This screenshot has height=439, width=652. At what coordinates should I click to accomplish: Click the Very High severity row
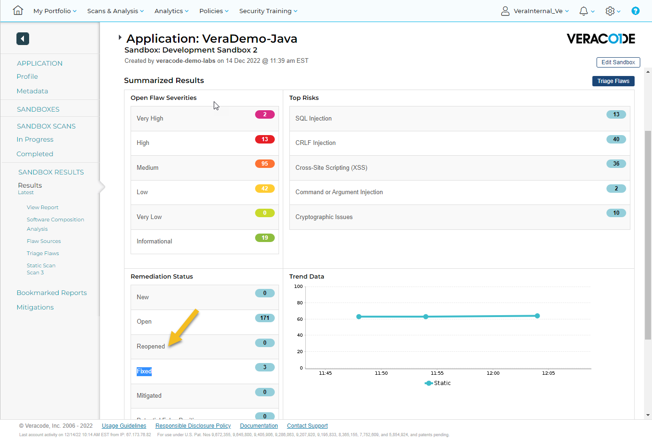[205, 119]
